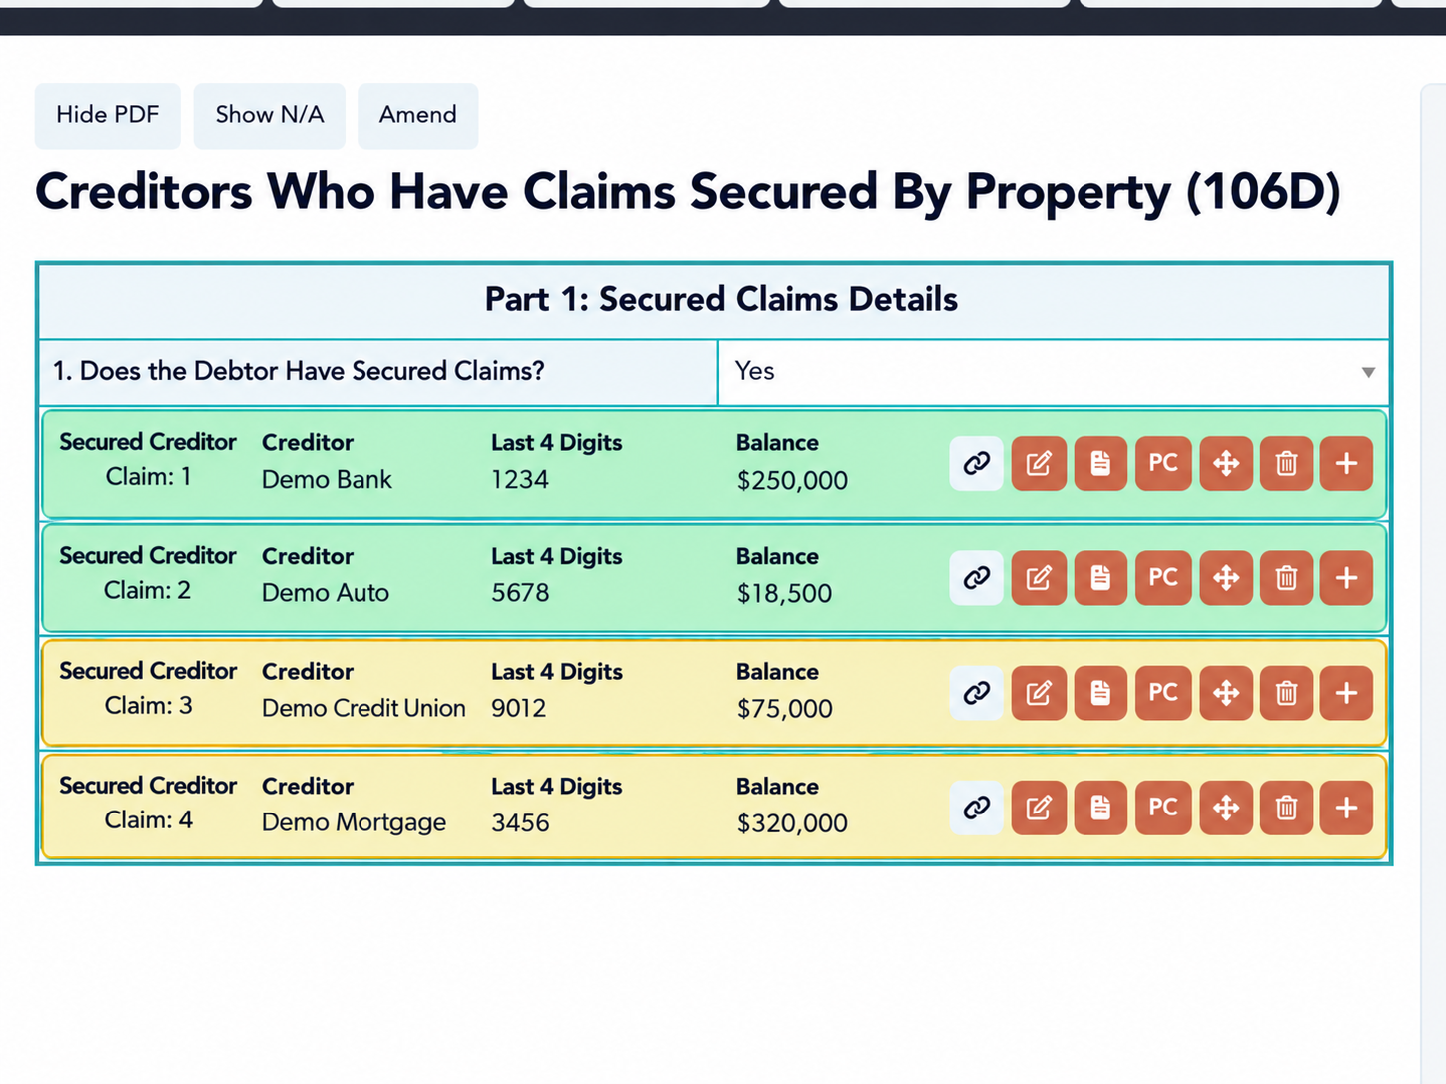Click the Demo Credit Union creditor name

pos(363,708)
